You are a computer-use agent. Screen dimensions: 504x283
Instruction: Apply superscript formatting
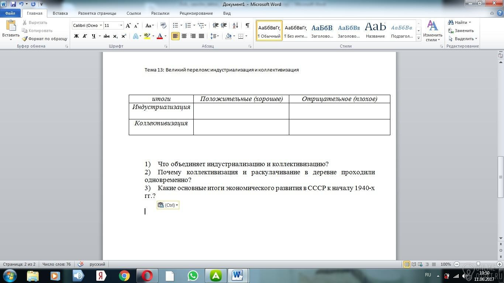[124, 36]
